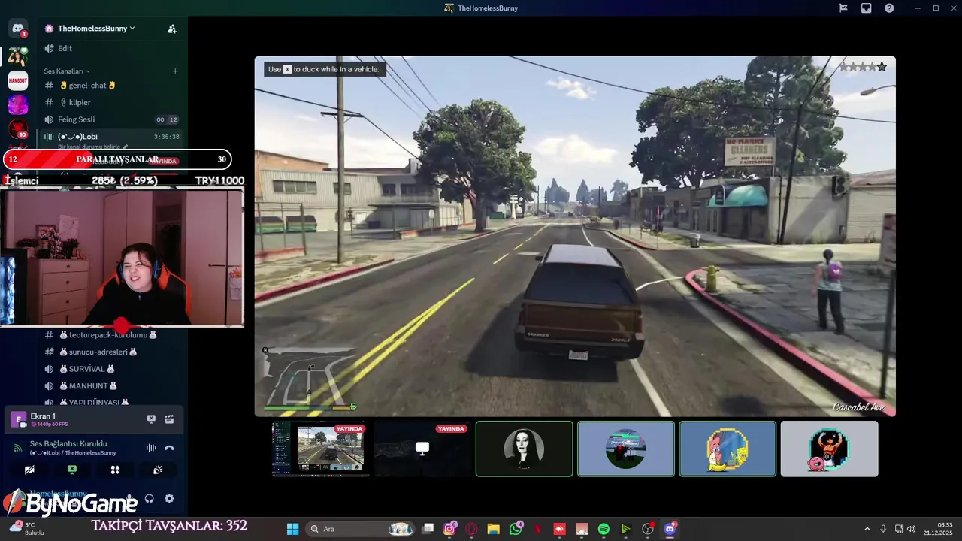Click the main GTA stream view
Image resolution: width=962 pixels, height=541 pixels.
point(575,236)
